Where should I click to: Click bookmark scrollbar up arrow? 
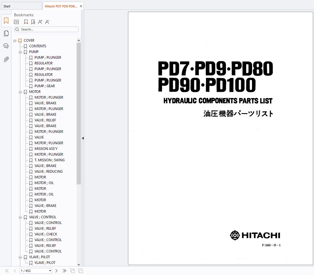click(x=79, y=40)
